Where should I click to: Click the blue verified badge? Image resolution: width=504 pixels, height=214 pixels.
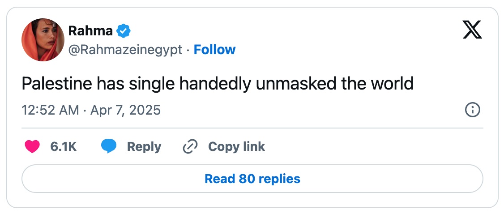(124, 31)
